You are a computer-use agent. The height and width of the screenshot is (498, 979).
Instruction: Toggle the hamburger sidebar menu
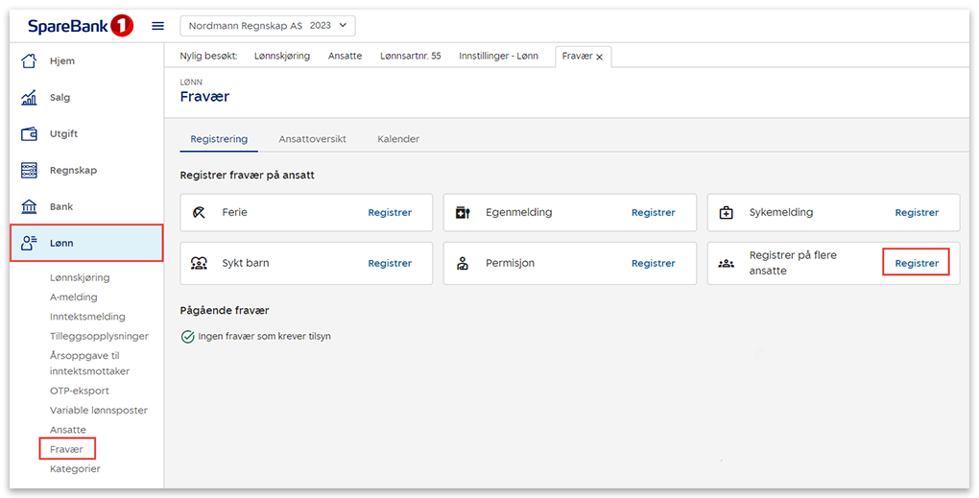(x=158, y=26)
